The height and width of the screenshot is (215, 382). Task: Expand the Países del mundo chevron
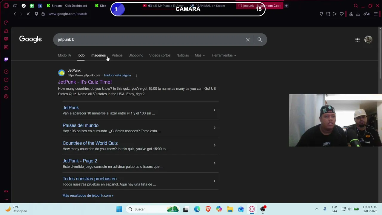214,128
